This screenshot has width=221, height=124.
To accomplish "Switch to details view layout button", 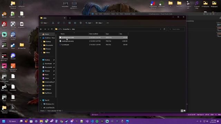I will pos(182,111).
